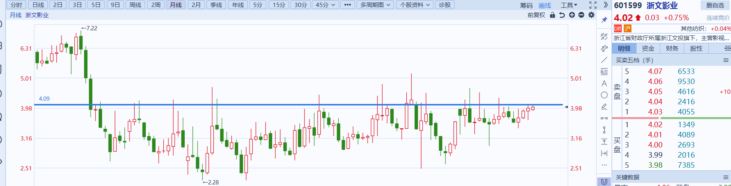Select the text annotation A tool
Image resolution: width=731 pixels, height=186 pixels.
(x=604, y=83)
